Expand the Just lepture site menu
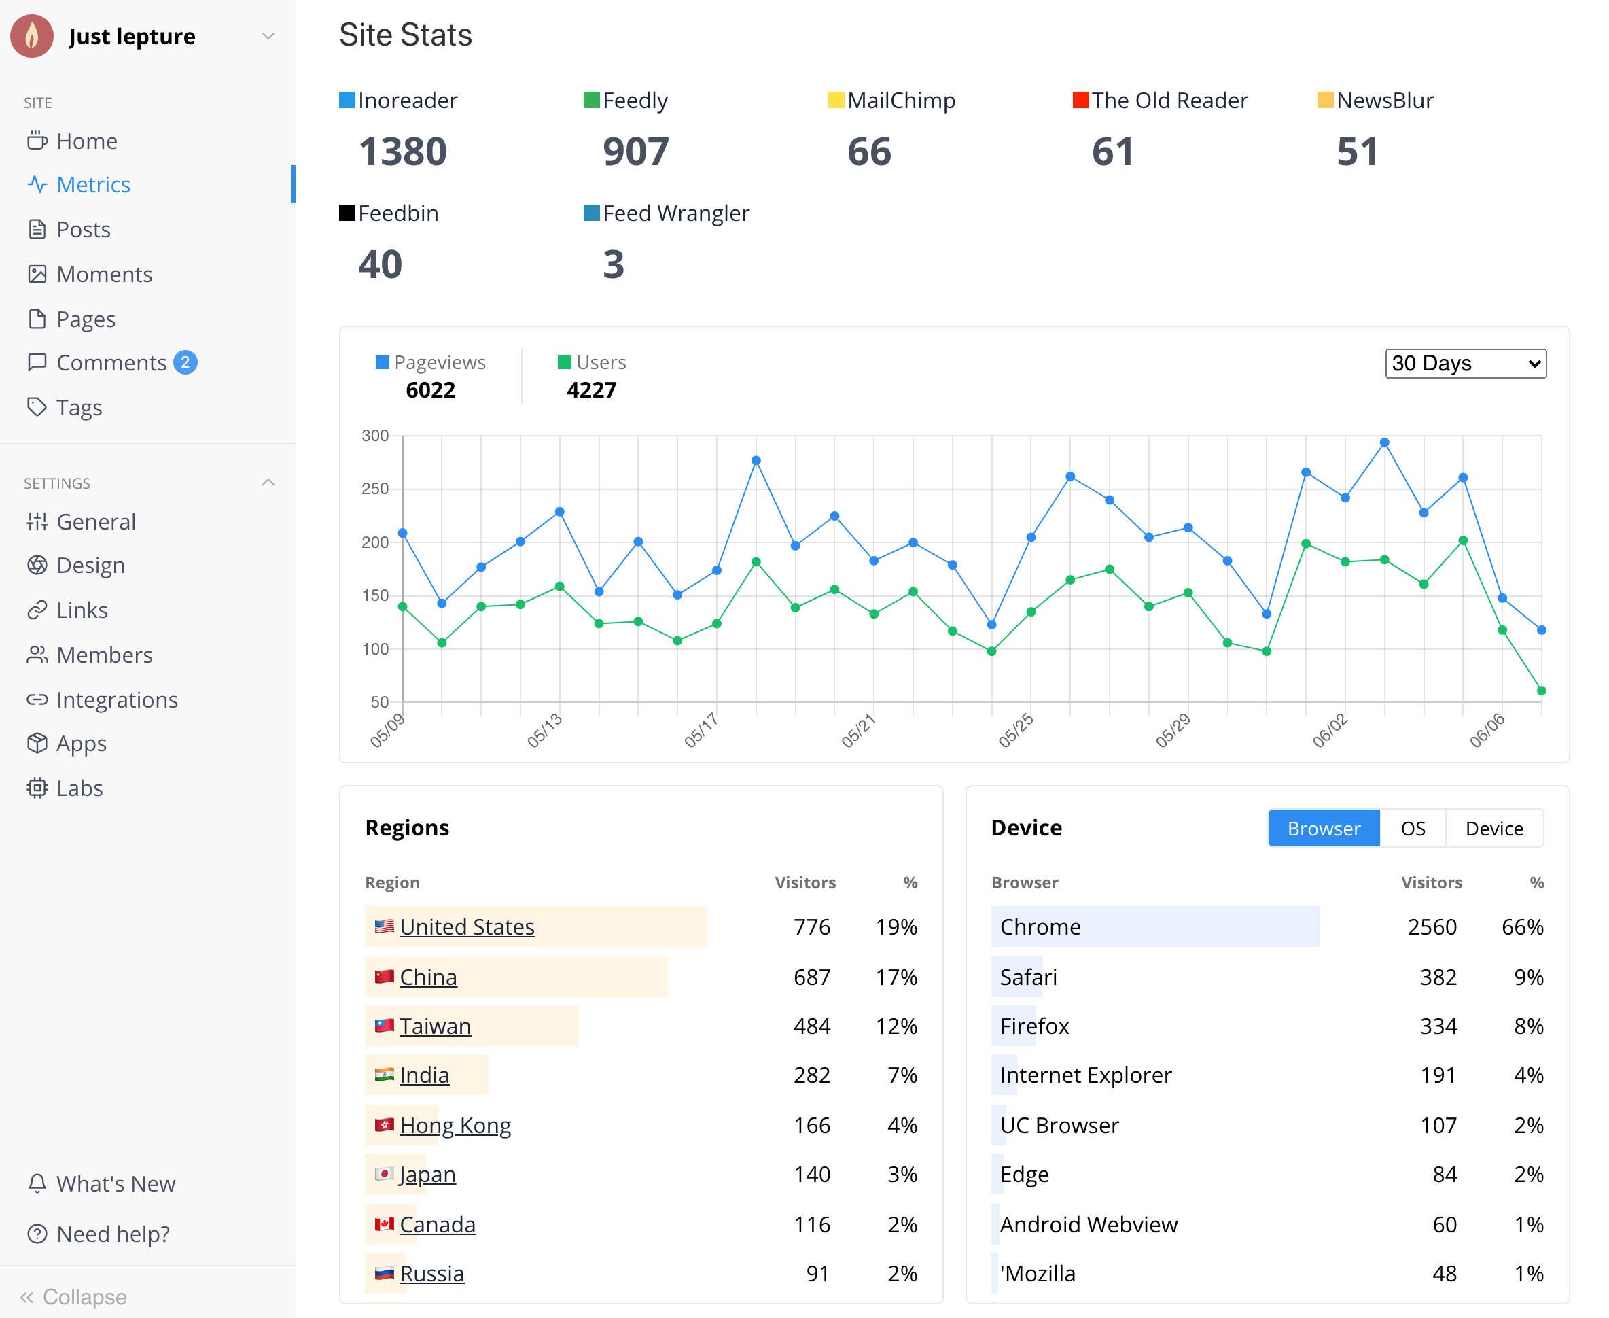The height and width of the screenshot is (1318, 1609). click(267, 35)
